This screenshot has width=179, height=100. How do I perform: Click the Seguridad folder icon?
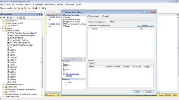[3, 28]
